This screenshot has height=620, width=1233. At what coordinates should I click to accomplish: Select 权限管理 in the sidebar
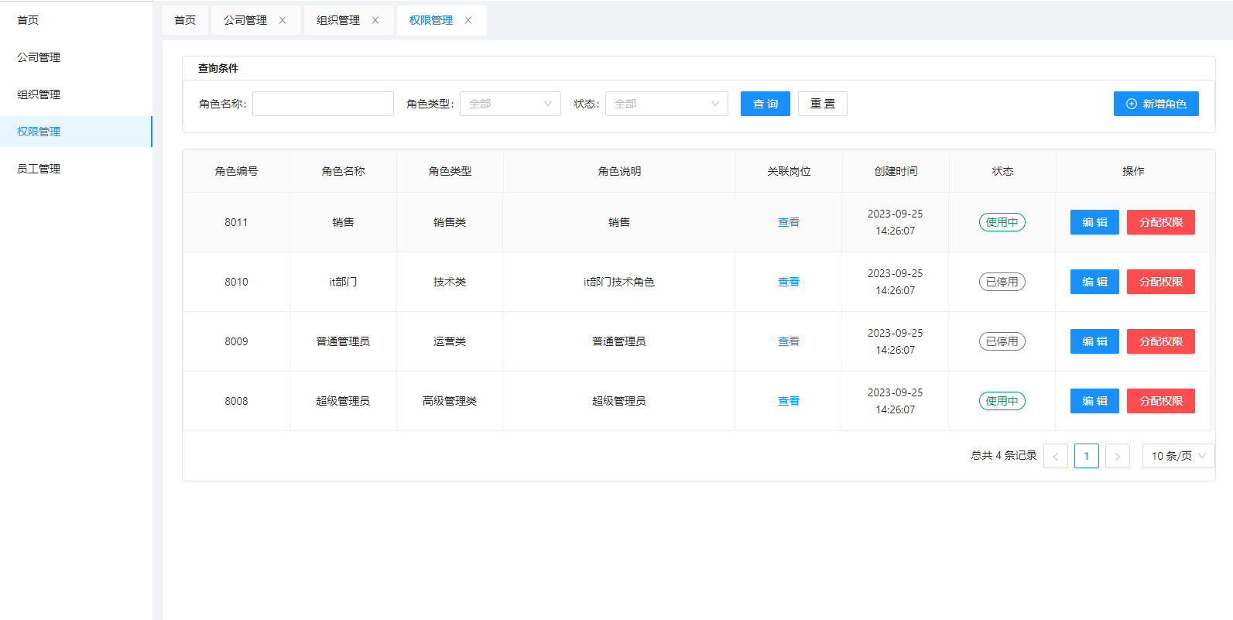[x=76, y=132]
